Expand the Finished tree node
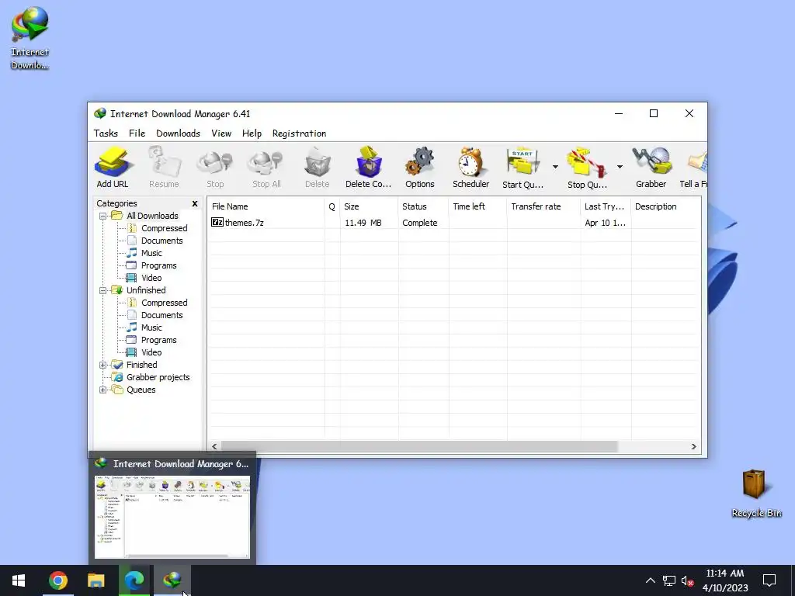 coord(103,365)
